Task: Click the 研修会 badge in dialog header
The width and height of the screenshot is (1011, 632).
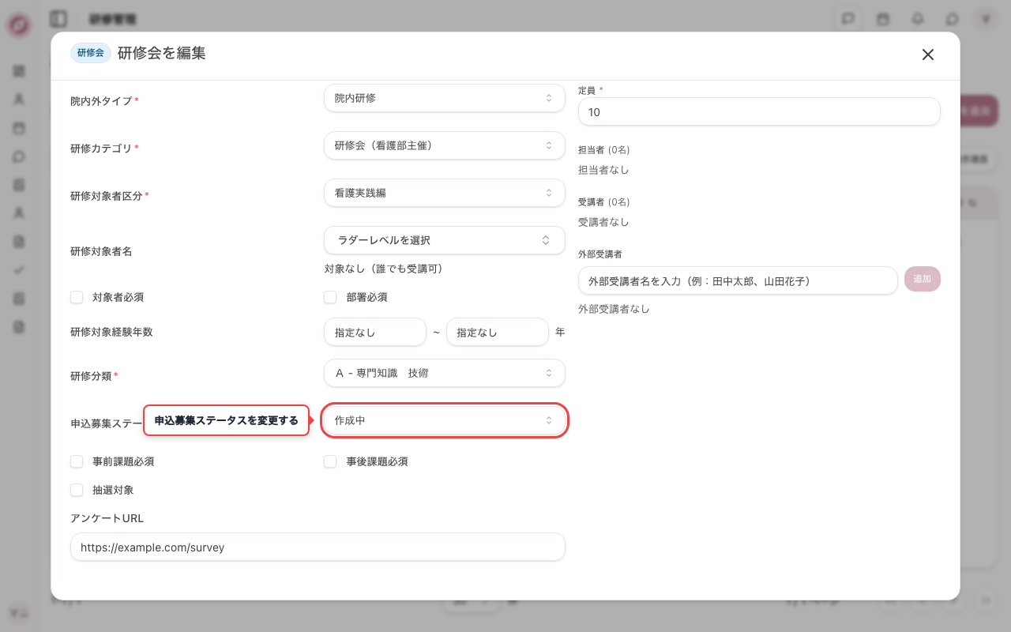Action: point(91,53)
